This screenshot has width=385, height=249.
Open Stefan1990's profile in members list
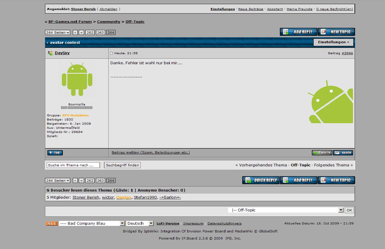pyautogui.click(x=145, y=197)
